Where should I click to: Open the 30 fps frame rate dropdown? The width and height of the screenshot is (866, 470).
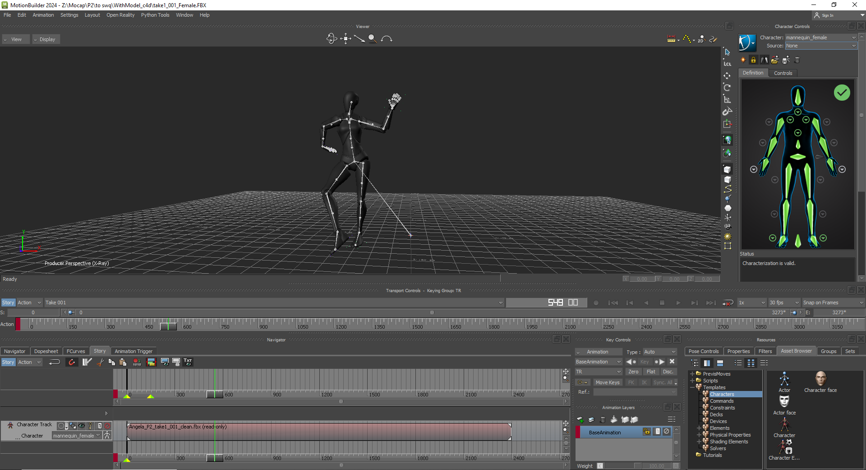[x=784, y=303]
